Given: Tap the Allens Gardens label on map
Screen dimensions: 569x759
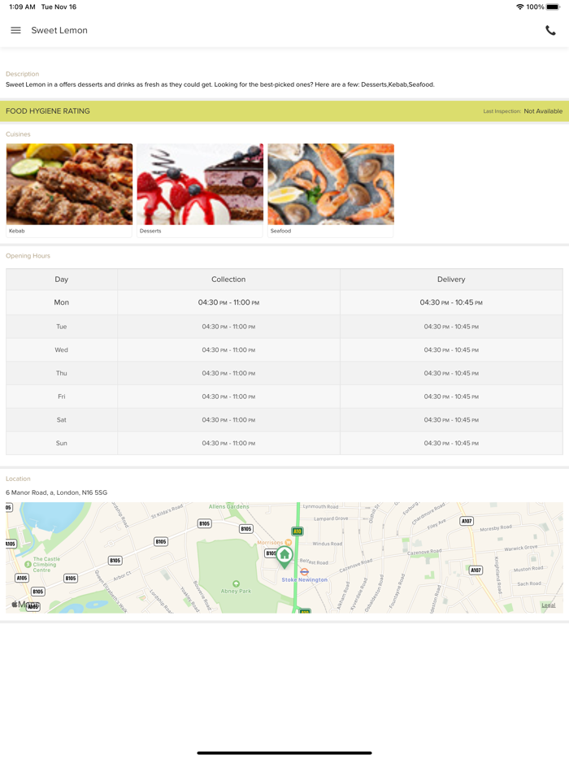Looking at the screenshot, I should click(x=228, y=506).
